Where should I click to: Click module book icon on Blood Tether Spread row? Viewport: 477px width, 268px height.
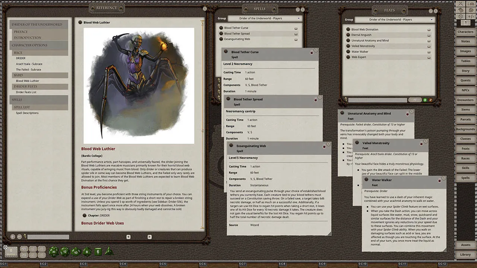(296, 34)
